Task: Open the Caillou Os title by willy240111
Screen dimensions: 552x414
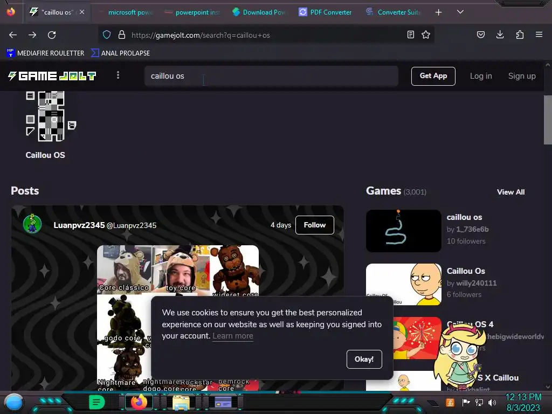Action: pyautogui.click(x=466, y=271)
